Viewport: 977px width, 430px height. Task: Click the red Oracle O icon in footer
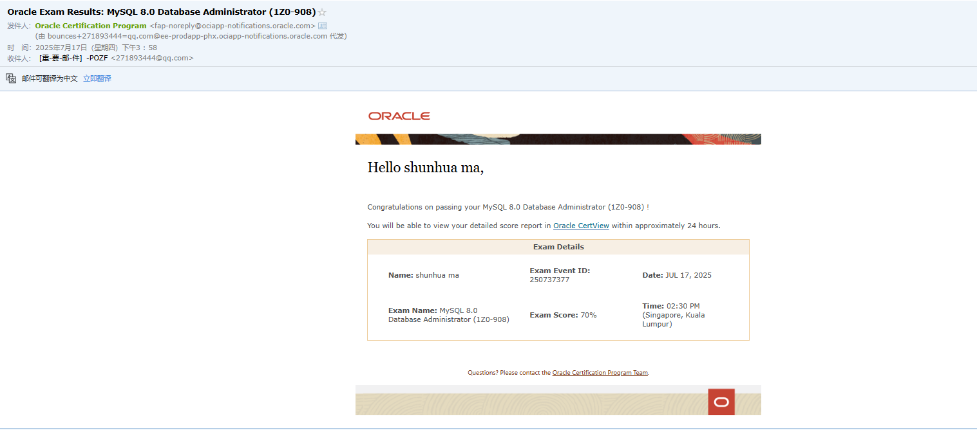721,402
